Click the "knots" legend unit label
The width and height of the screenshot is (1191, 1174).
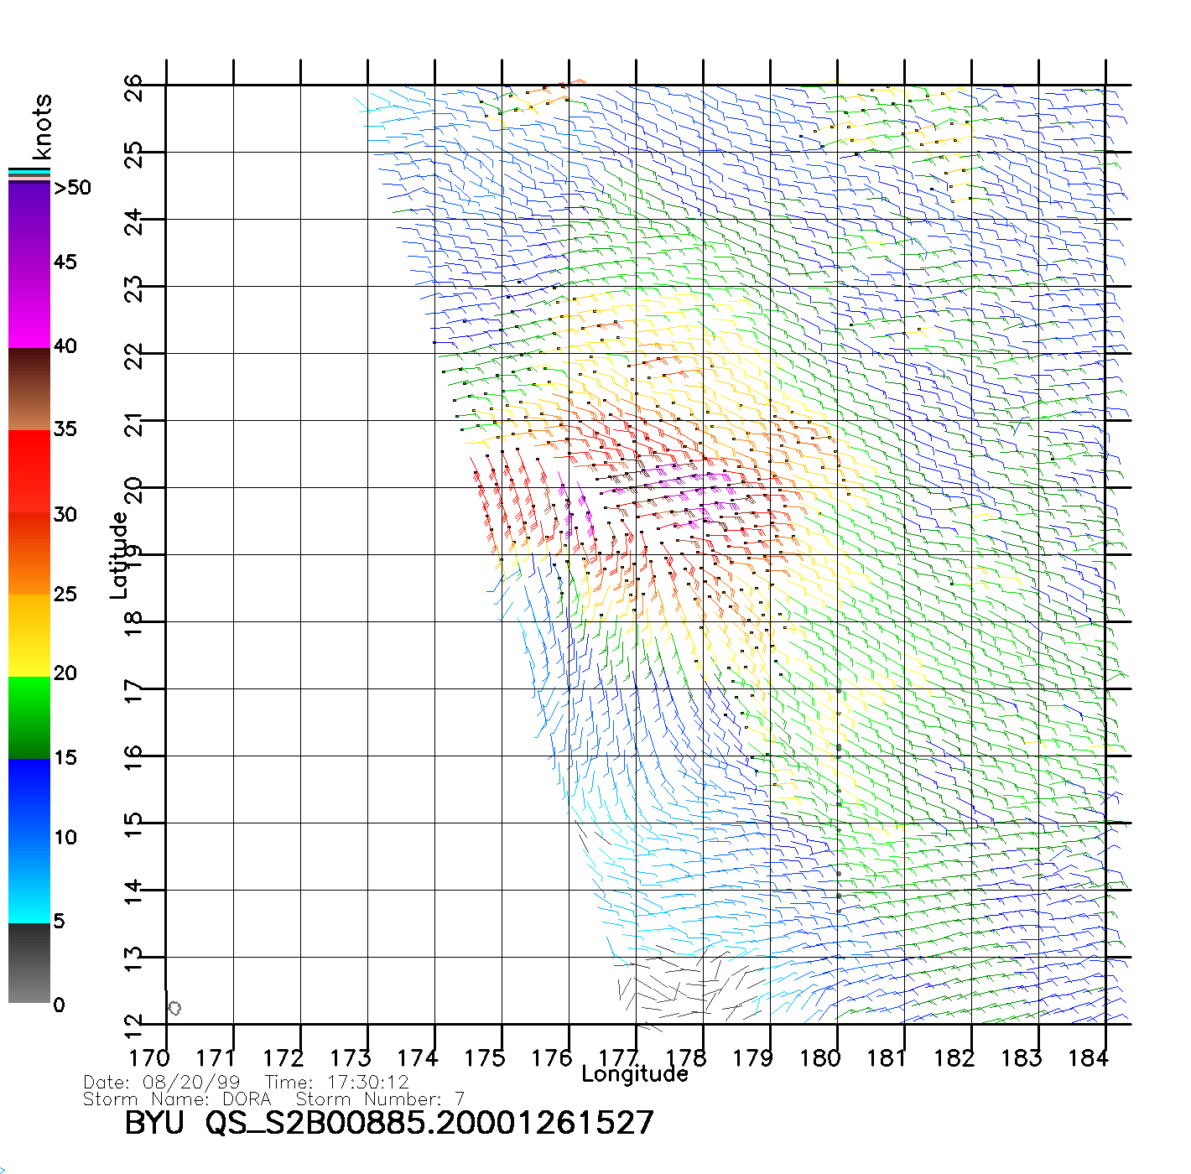coord(41,127)
